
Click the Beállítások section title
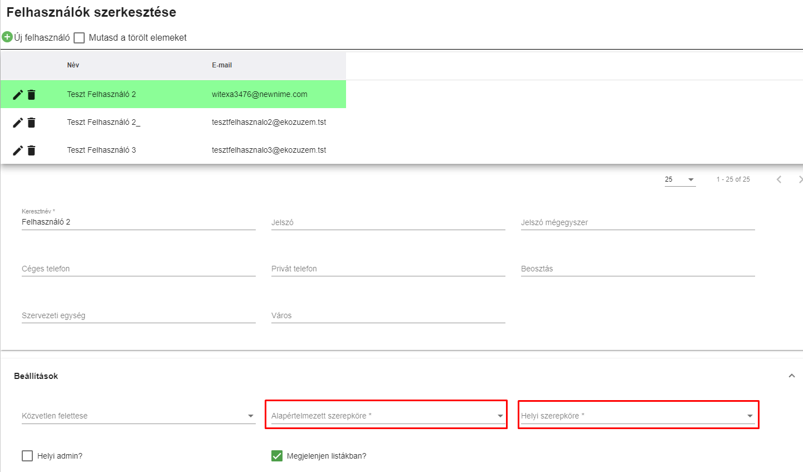(36, 376)
